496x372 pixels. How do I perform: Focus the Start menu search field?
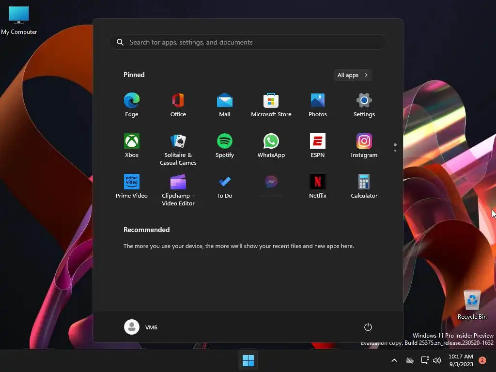(248, 42)
